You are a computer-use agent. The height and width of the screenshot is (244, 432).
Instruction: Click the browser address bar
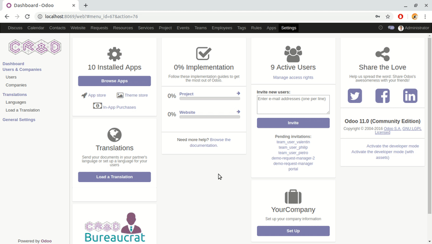tap(204, 17)
